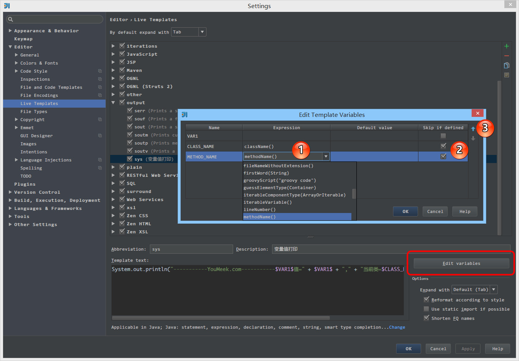
Task: Click the Edit variables button
Action: [461, 263]
